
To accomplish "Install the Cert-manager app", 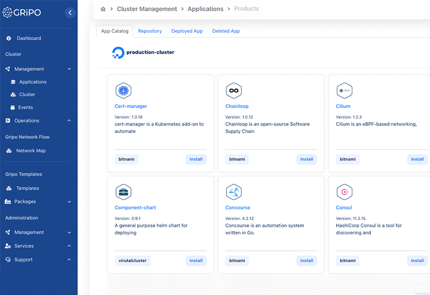I will (196, 159).
